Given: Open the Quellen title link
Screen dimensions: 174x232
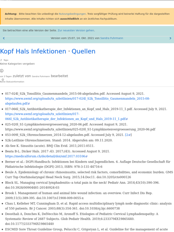Looking at the screenshot, I should pos(84,52).
